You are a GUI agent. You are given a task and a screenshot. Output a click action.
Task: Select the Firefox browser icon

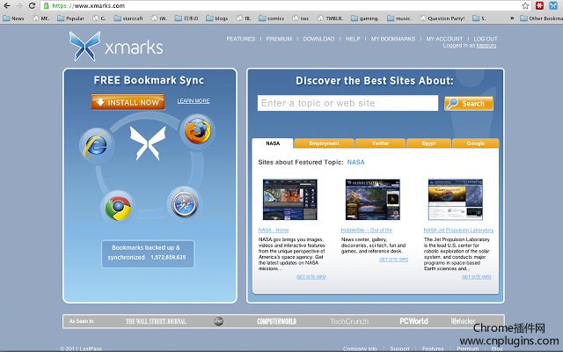tap(197, 131)
